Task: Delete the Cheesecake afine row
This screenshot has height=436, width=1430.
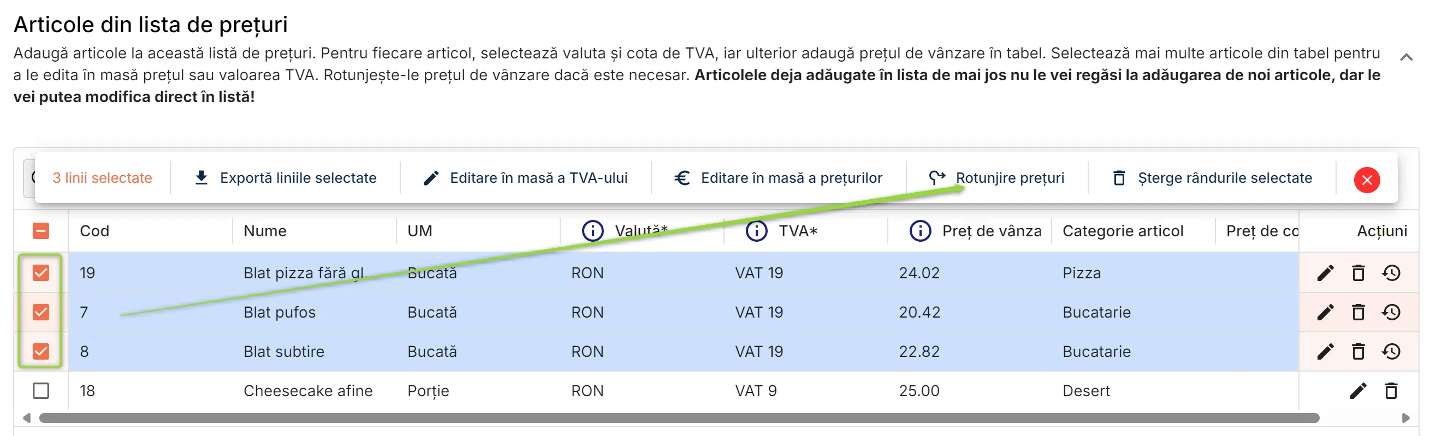Action: point(1391,391)
